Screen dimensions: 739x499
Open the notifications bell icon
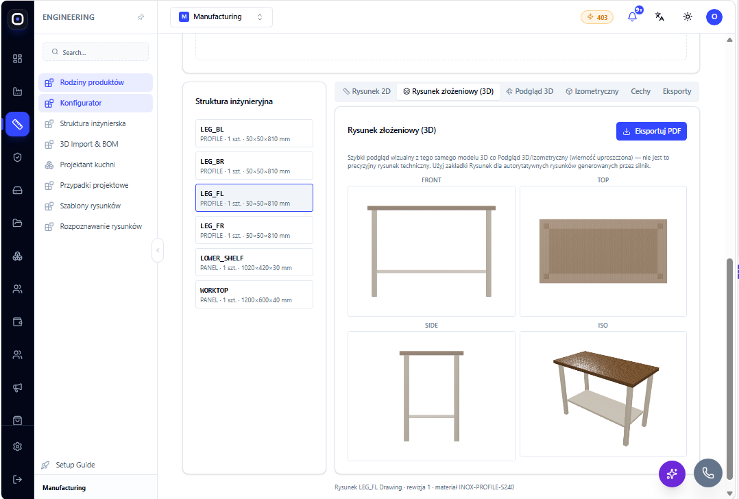[x=633, y=17]
